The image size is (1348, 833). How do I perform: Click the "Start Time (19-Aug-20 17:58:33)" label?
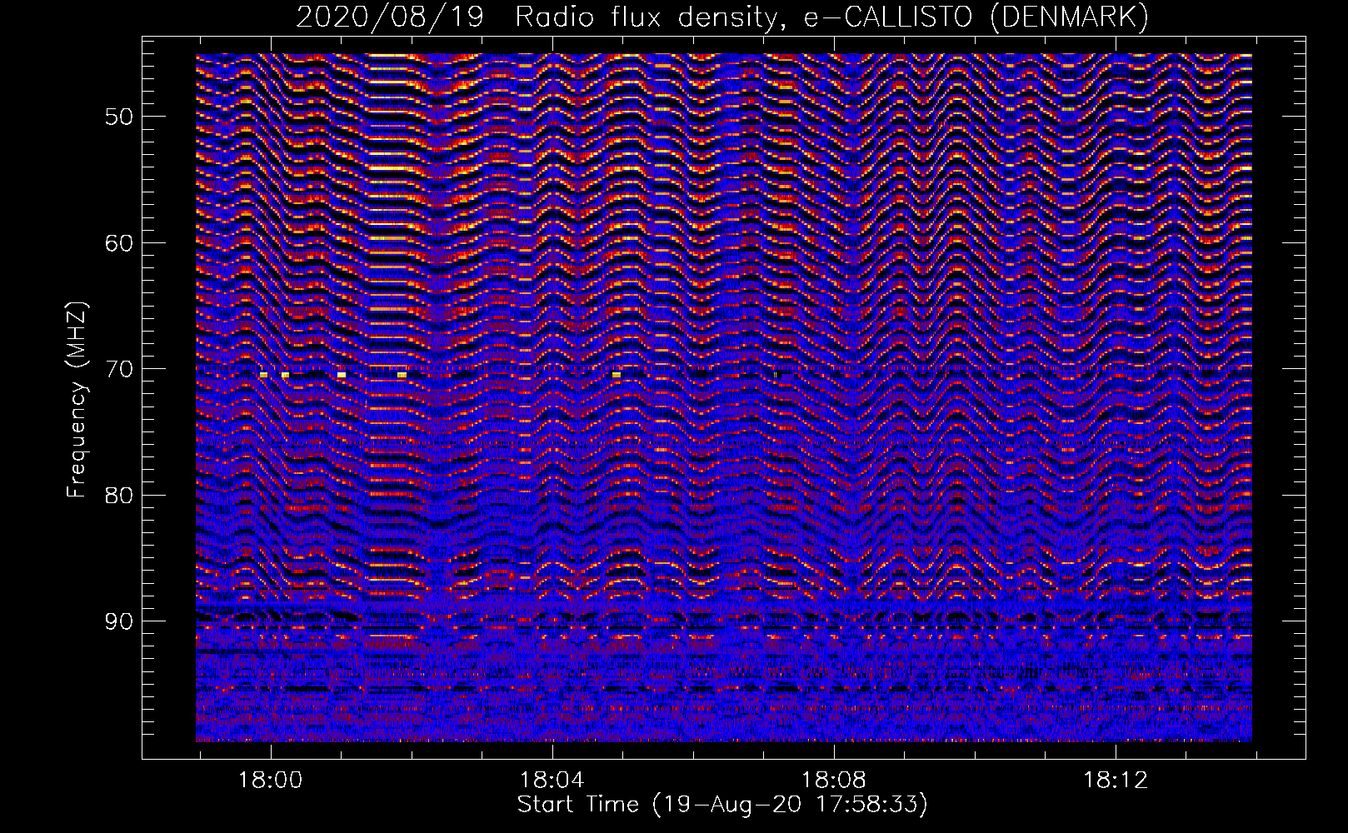pos(722,805)
